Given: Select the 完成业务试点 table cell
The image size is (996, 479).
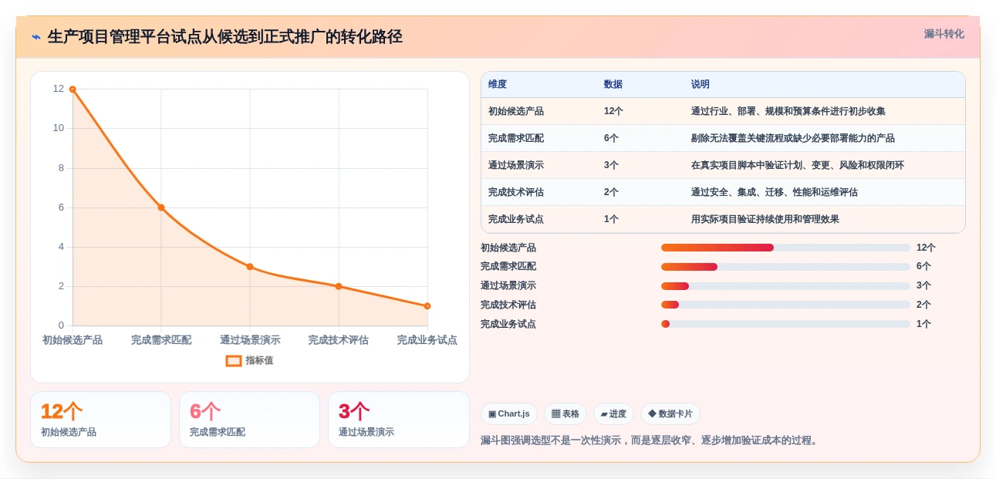Looking at the screenshot, I should pos(516,219).
